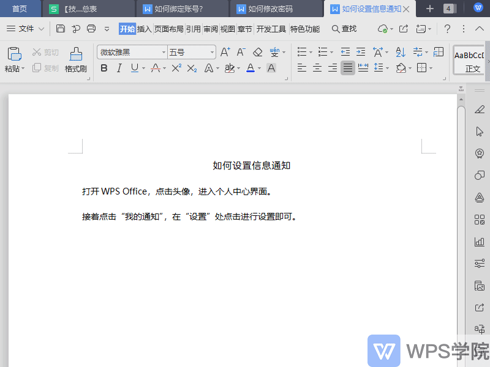Click the Print icon in quick access toolbar
The height and width of the screenshot is (367, 490).
point(91,29)
